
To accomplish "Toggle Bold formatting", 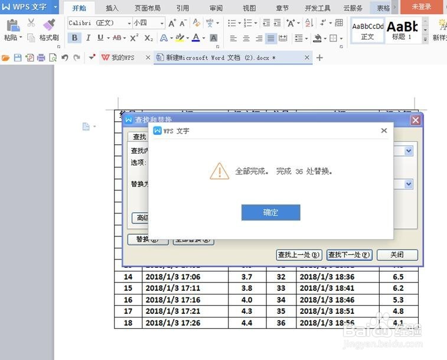I will pyautogui.click(x=74, y=38).
